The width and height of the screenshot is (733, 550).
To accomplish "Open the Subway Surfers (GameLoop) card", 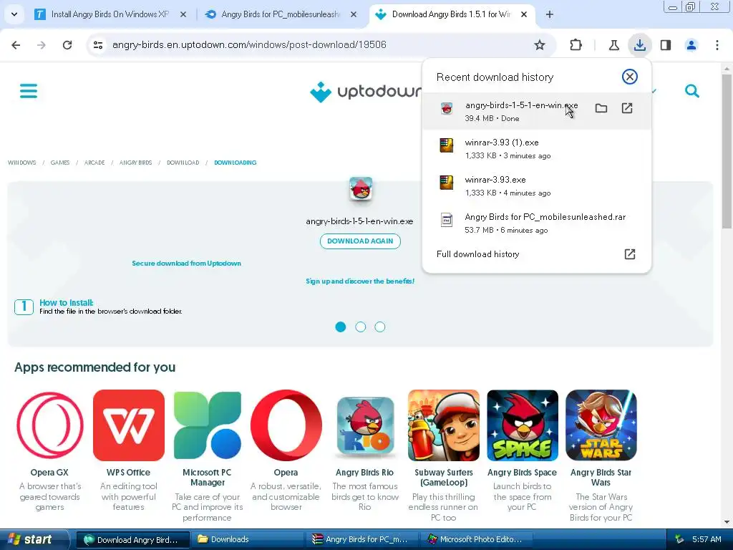I will pos(443,456).
